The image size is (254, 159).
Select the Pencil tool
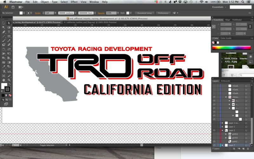coord(9,41)
